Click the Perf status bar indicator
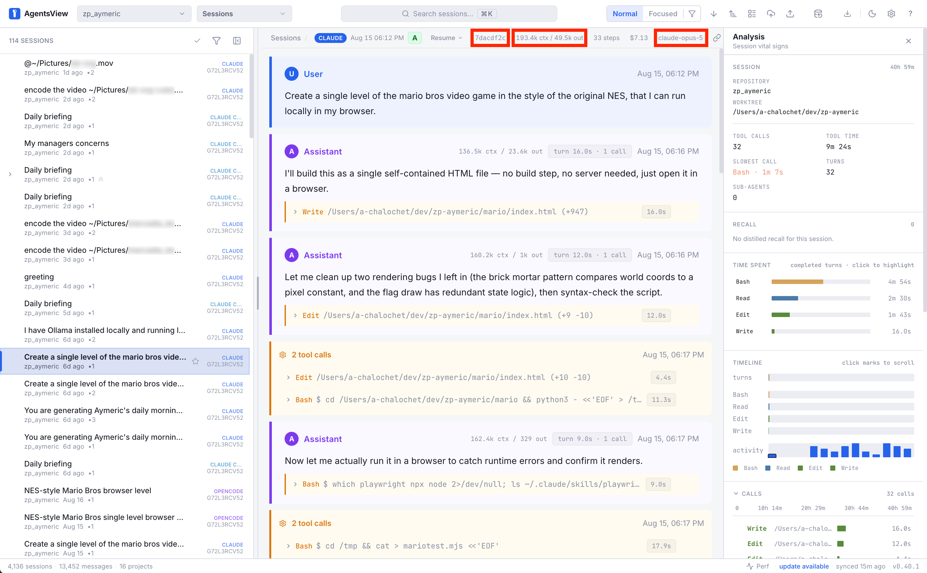Screen dimensions: 927x573 (758, 566)
